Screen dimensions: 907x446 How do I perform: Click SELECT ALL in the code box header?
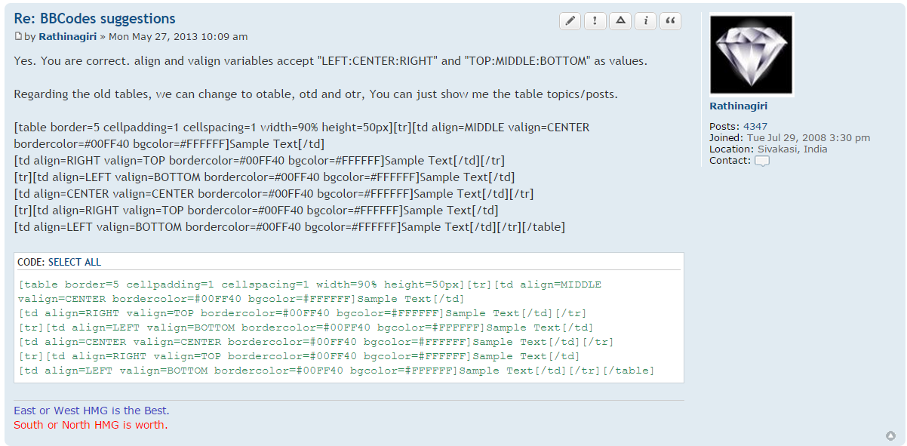tap(75, 263)
